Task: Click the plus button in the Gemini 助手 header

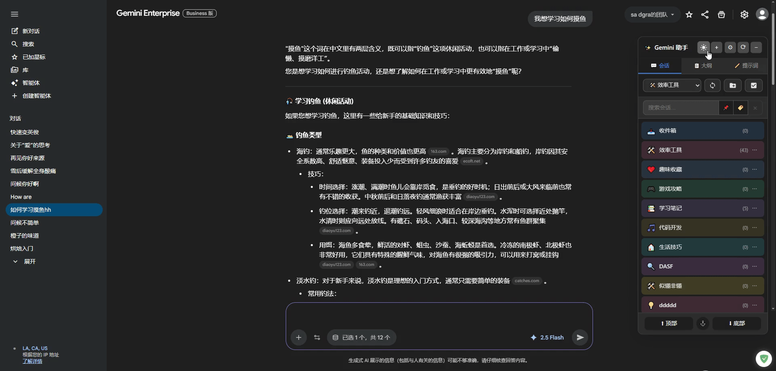Action: (x=717, y=47)
